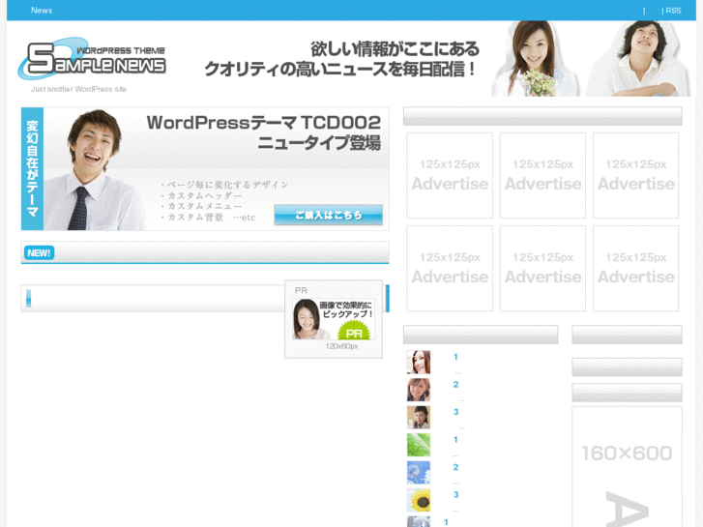This screenshot has width=703, height=527.
Task: Open the PR pickup ad image
Action: 334,320
